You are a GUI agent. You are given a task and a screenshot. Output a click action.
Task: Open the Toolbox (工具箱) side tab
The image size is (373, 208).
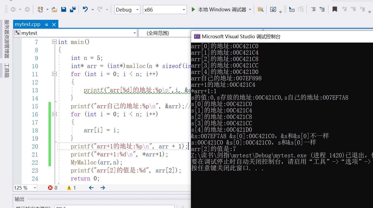pyautogui.click(x=7, y=70)
